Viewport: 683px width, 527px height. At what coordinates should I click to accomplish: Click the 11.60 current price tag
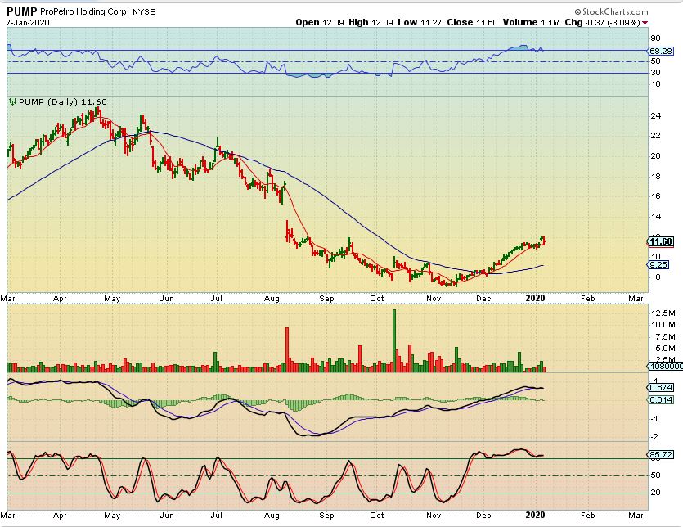(x=660, y=241)
